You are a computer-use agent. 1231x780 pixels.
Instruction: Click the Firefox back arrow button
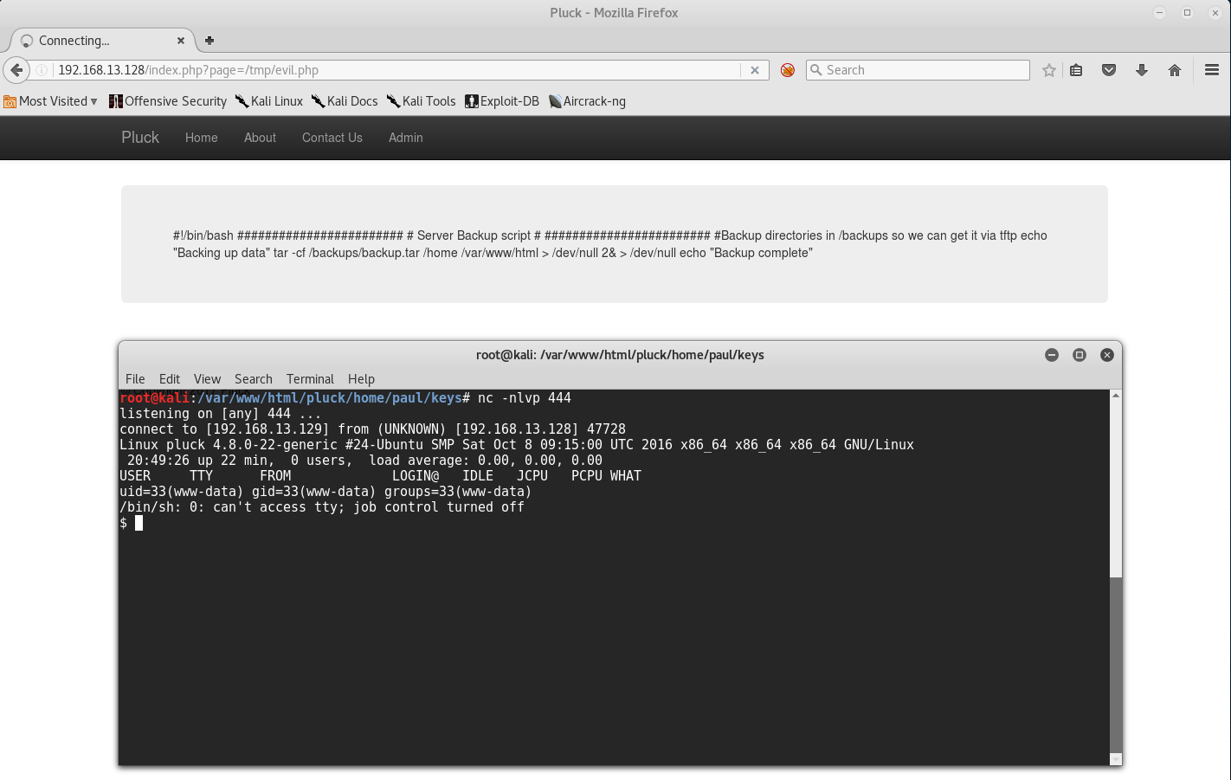[16, 70]
